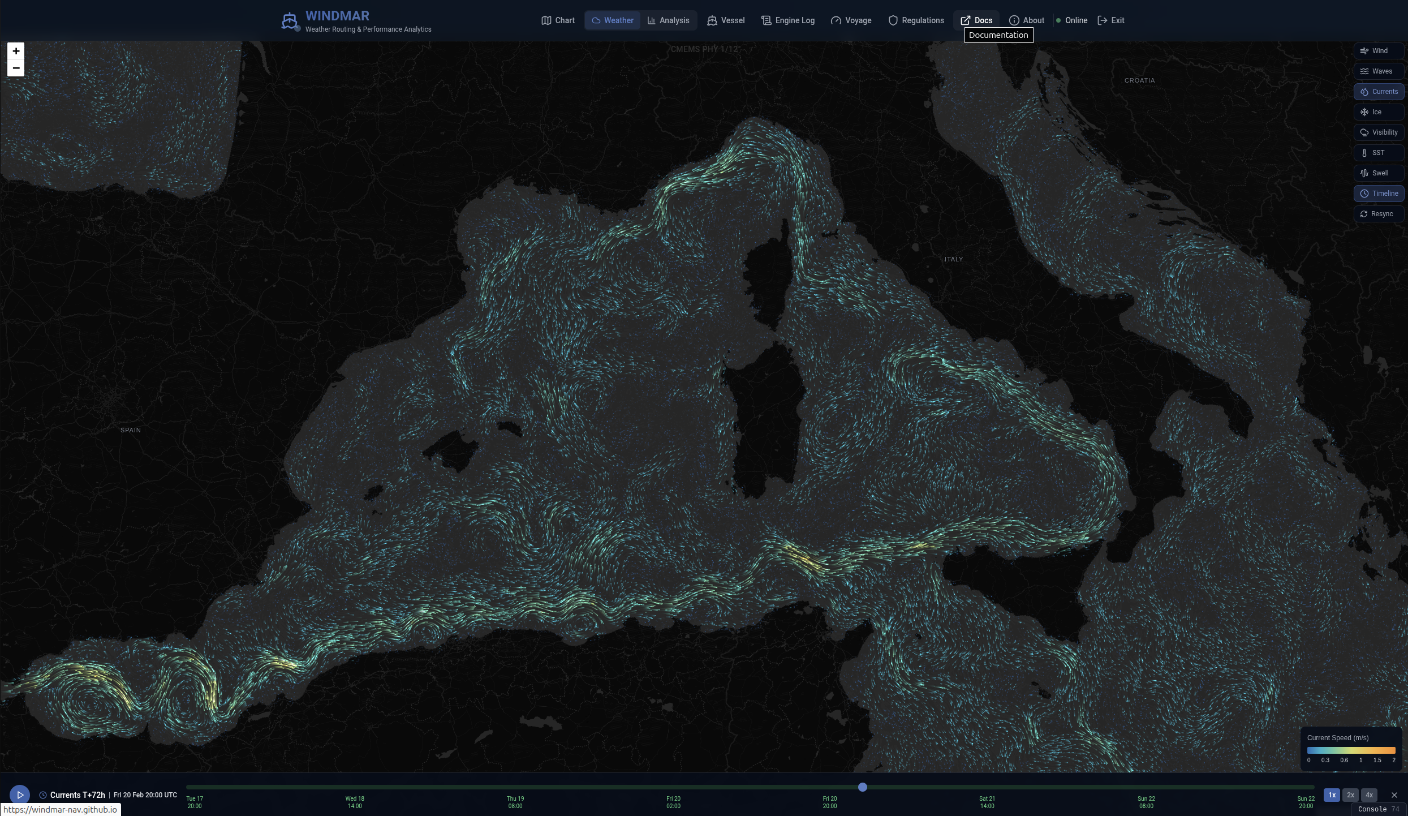
Task: Click the WINDMAR ship logo icon
Action: pos(290,21)
